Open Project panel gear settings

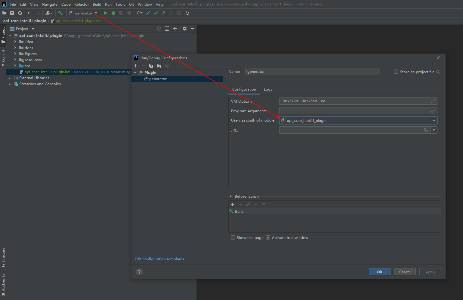[185, 29]
